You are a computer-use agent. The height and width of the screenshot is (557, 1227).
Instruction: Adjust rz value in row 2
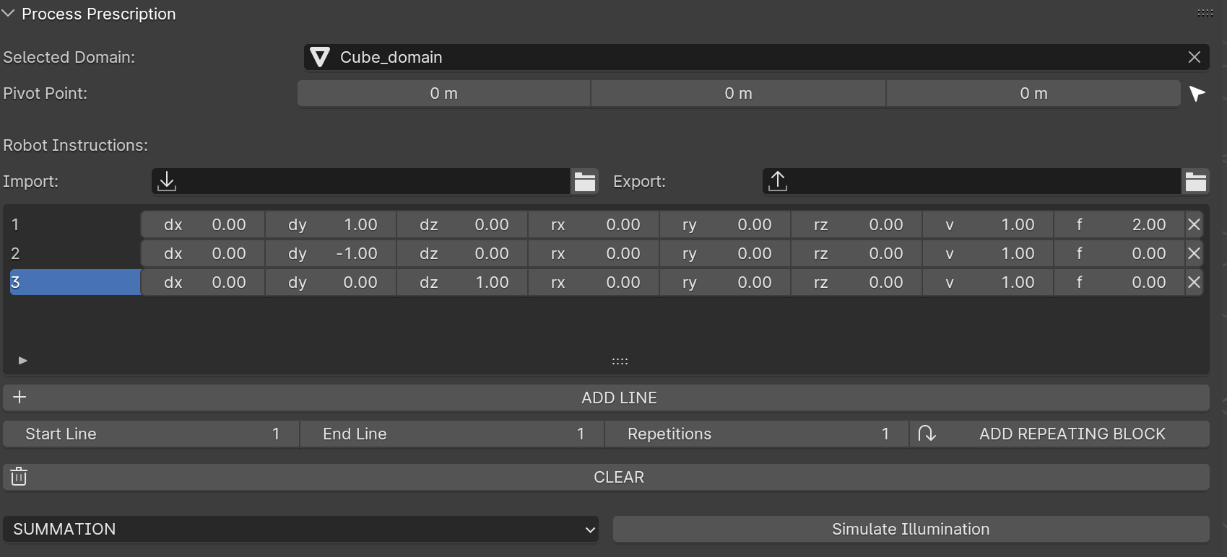tap(856, 253)
